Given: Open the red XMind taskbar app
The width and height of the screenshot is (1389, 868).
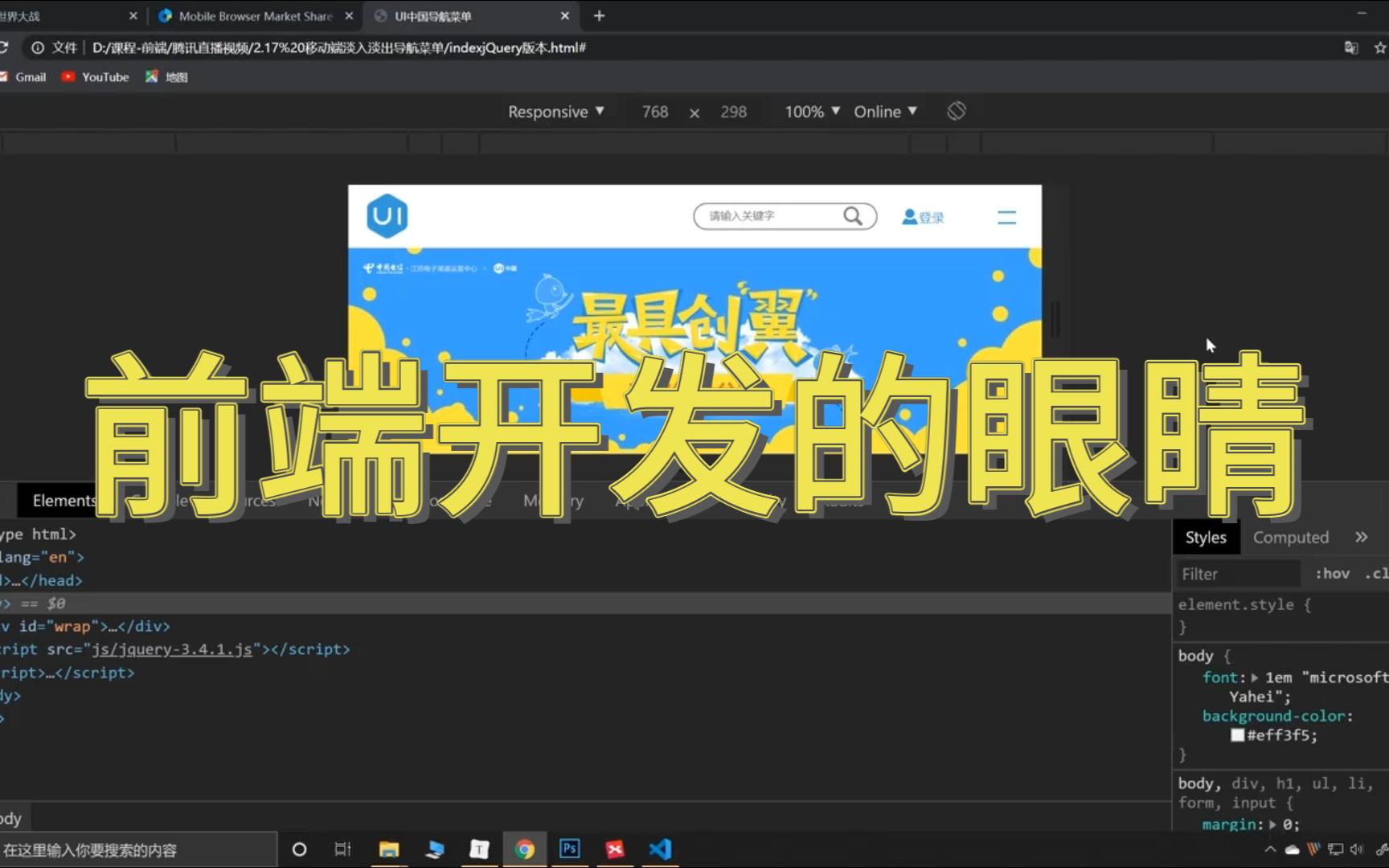Looking at the screenshot, I should (x=615, y=850).
